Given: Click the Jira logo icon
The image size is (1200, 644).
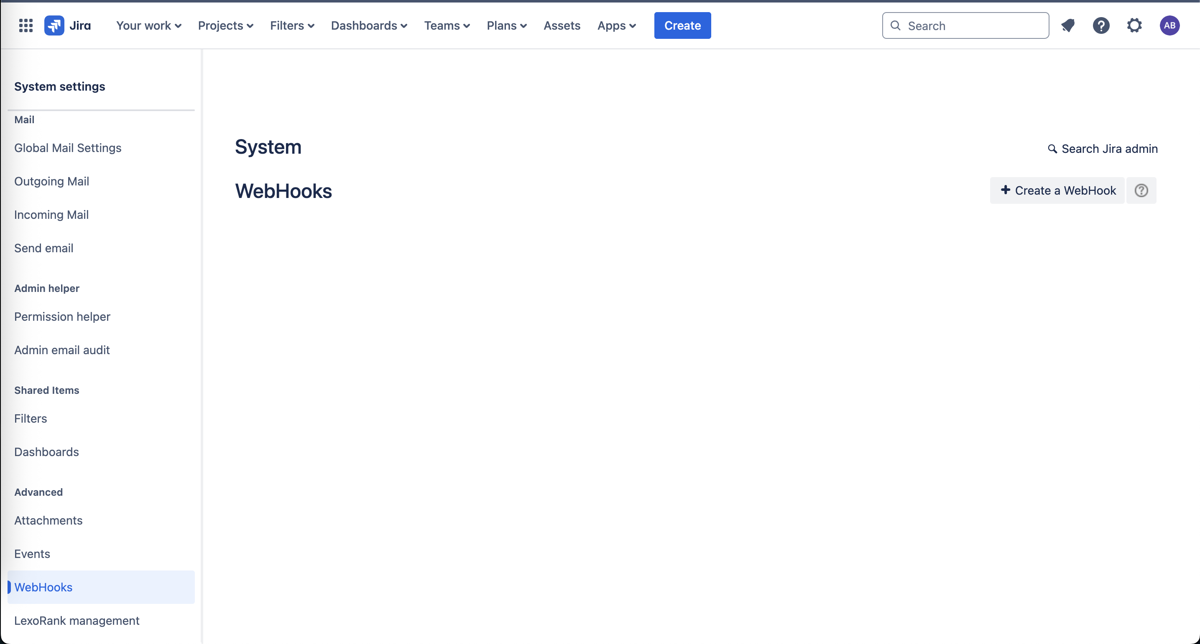Looking at the screenshot, I should point(54,25).
